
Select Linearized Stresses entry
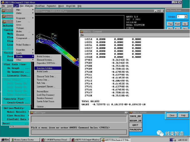click(48, 87)
